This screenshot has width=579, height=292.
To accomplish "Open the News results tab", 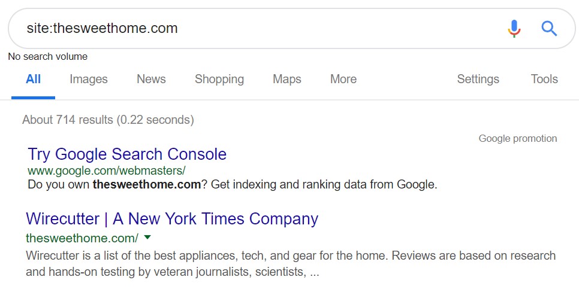I will coord(151,79).
